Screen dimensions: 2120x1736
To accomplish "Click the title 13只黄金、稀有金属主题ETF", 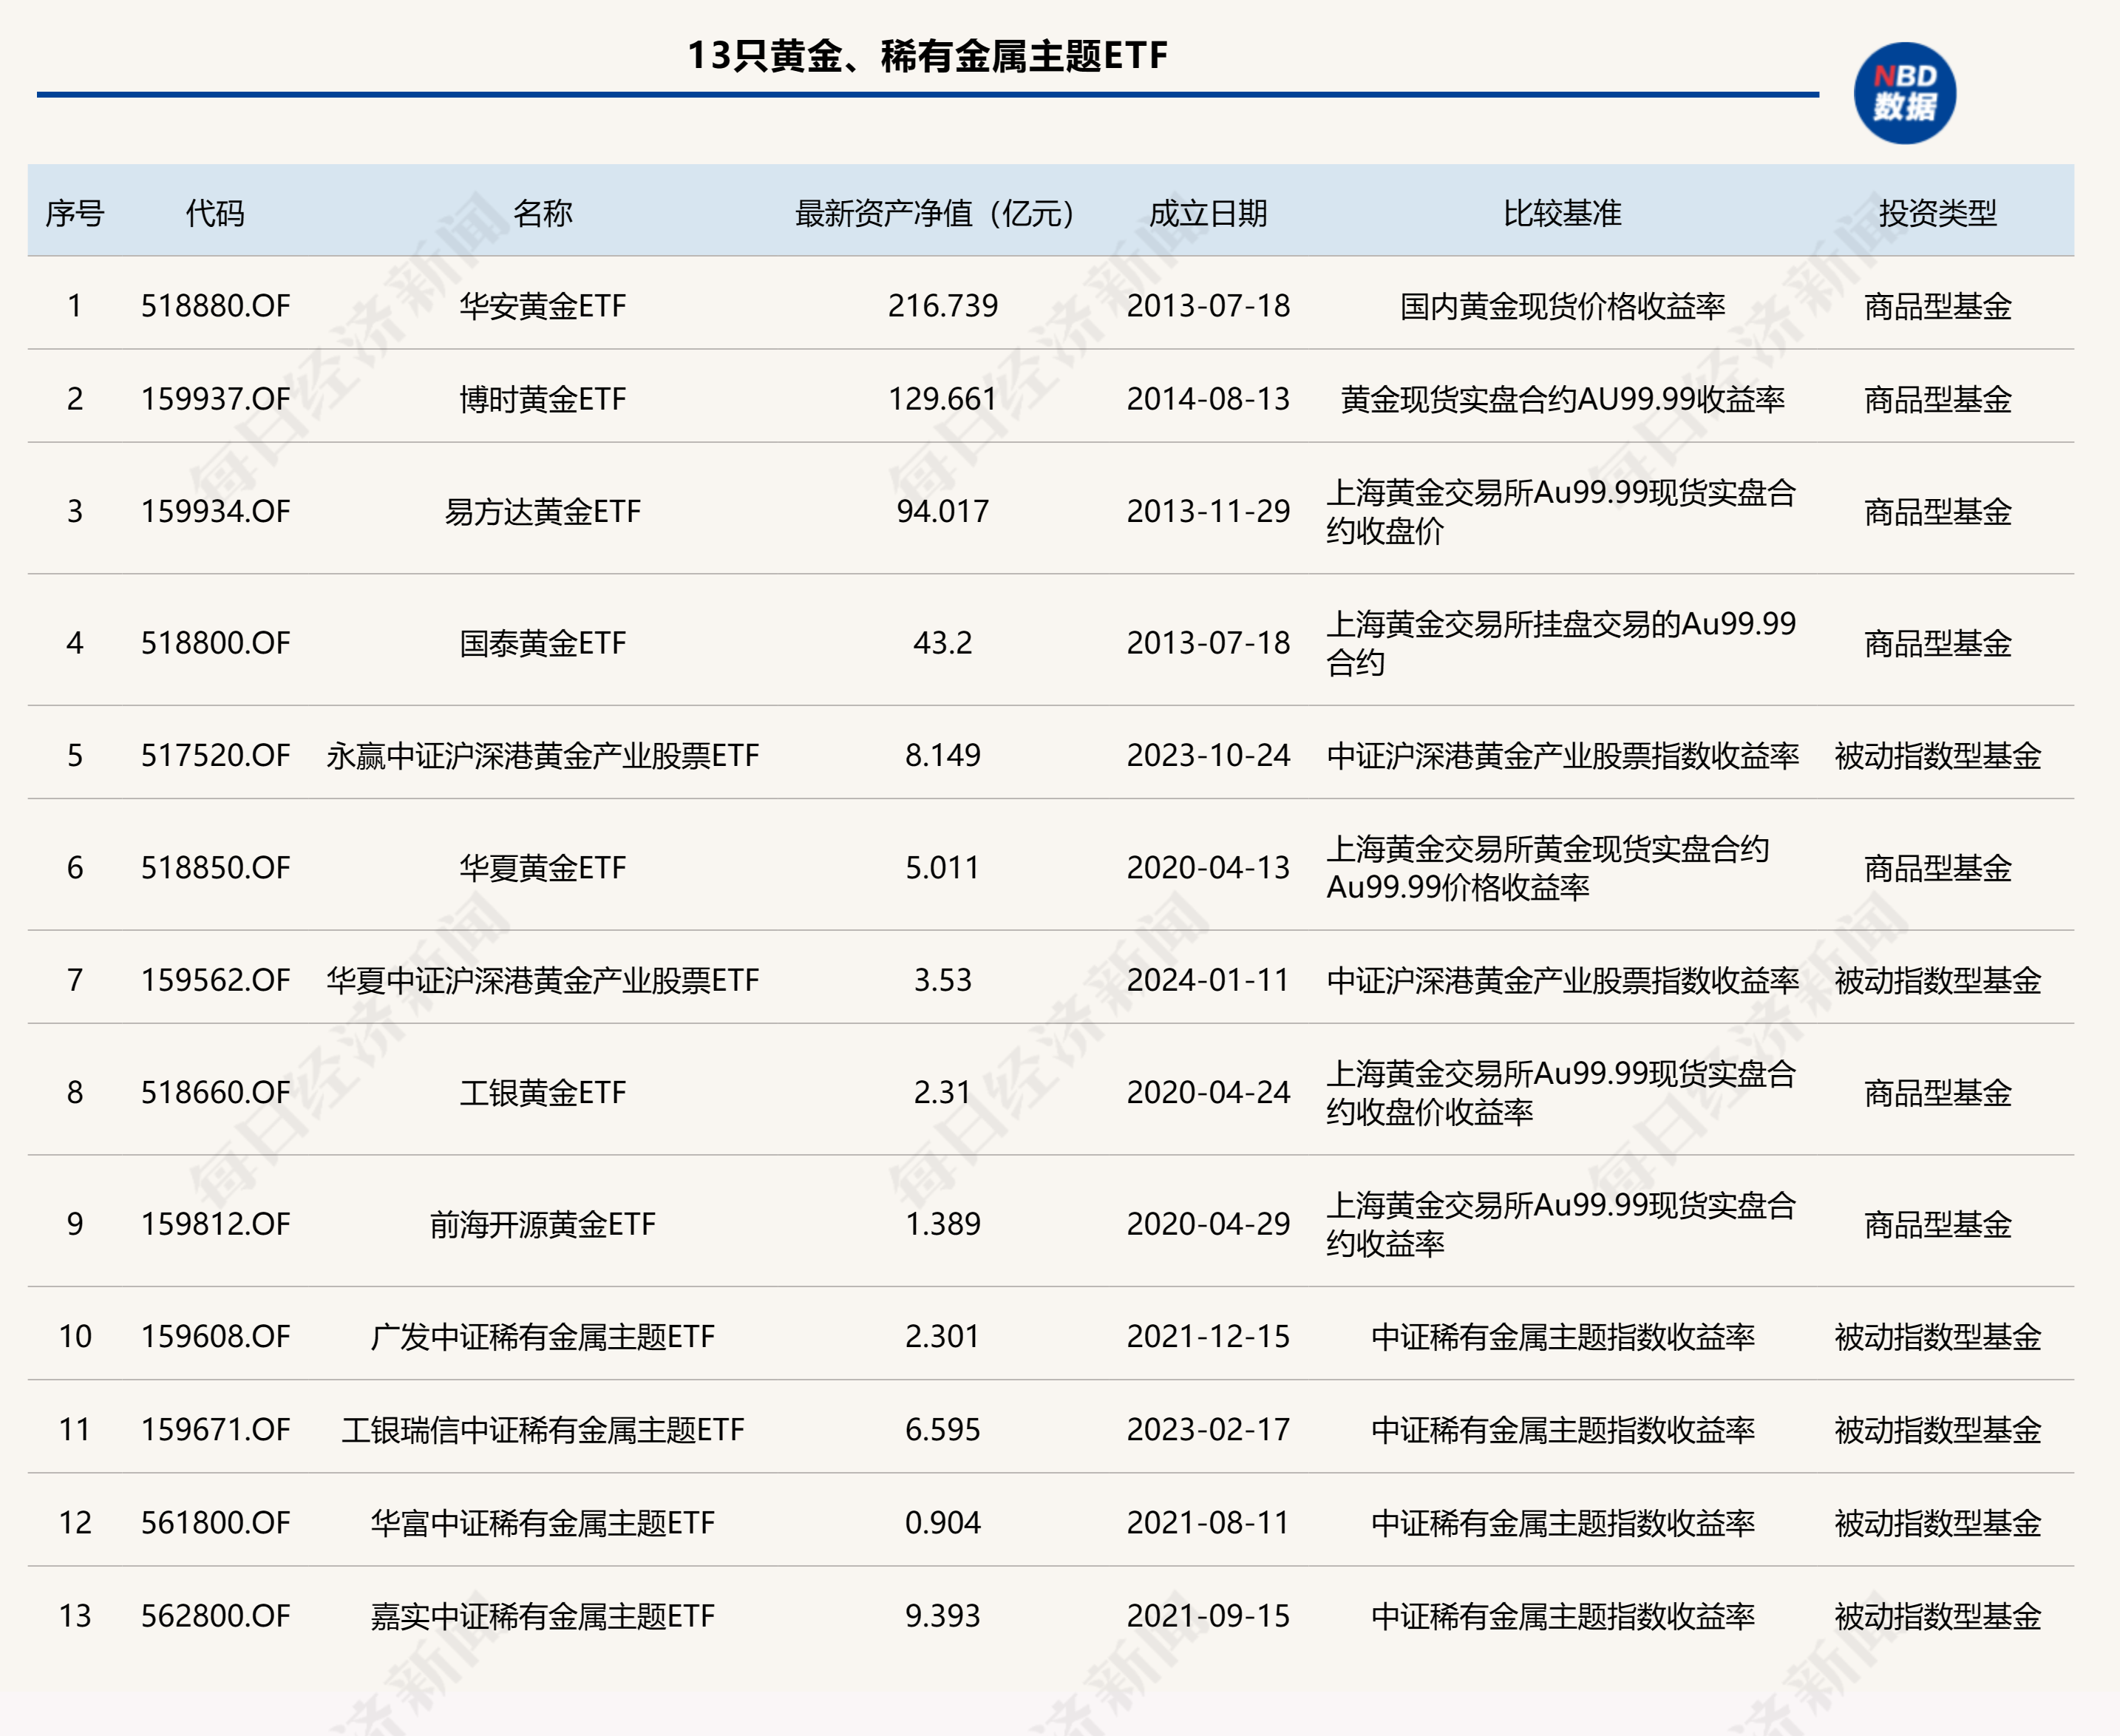I will [x=928, y=56].
